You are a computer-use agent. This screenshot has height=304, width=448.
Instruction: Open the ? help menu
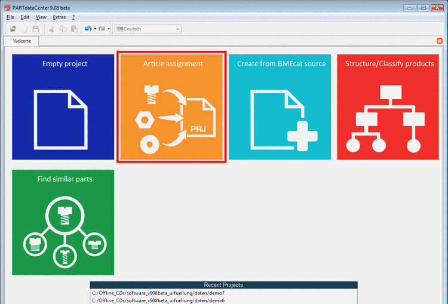[x=73, y=17]
